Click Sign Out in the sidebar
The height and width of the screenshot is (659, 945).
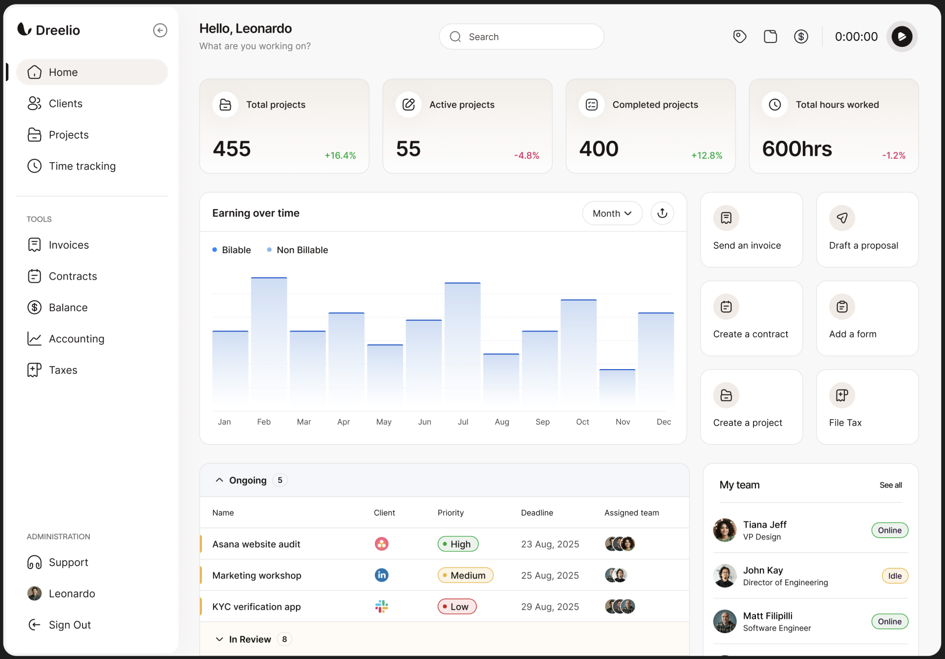[x=69, y=625]
